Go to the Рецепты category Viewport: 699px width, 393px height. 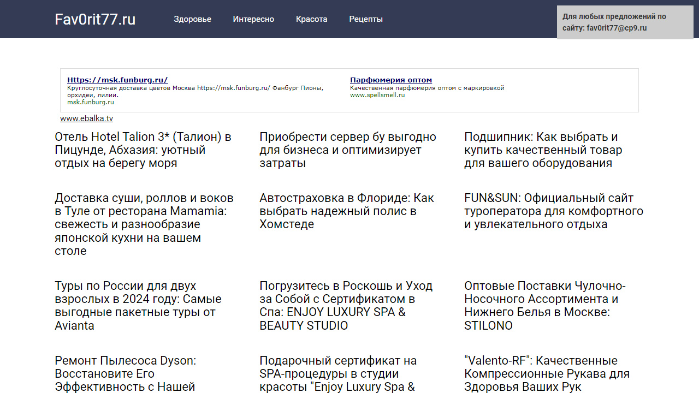point(366,19)
